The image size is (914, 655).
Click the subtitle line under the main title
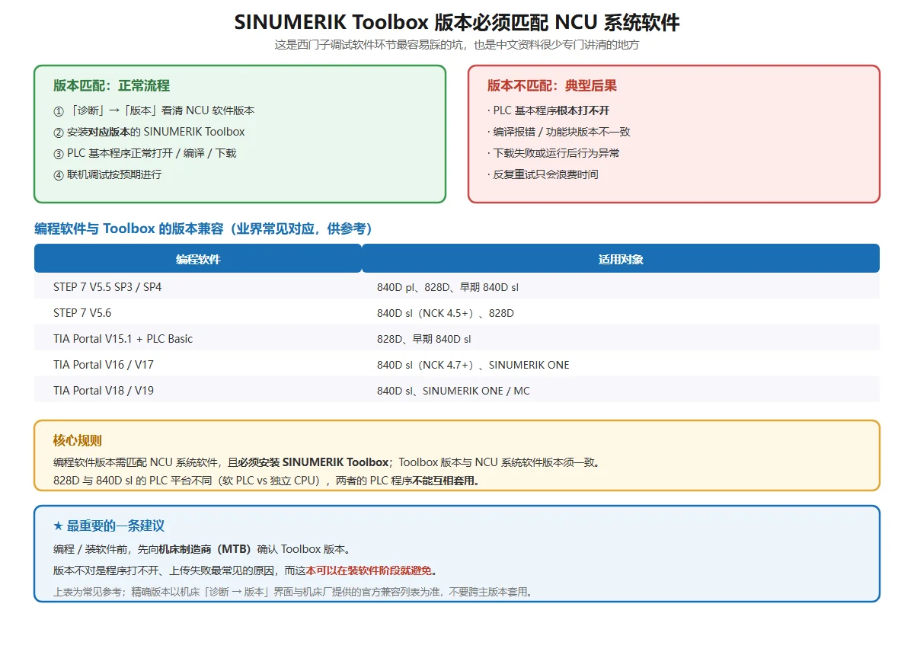(x=457, y=45)
